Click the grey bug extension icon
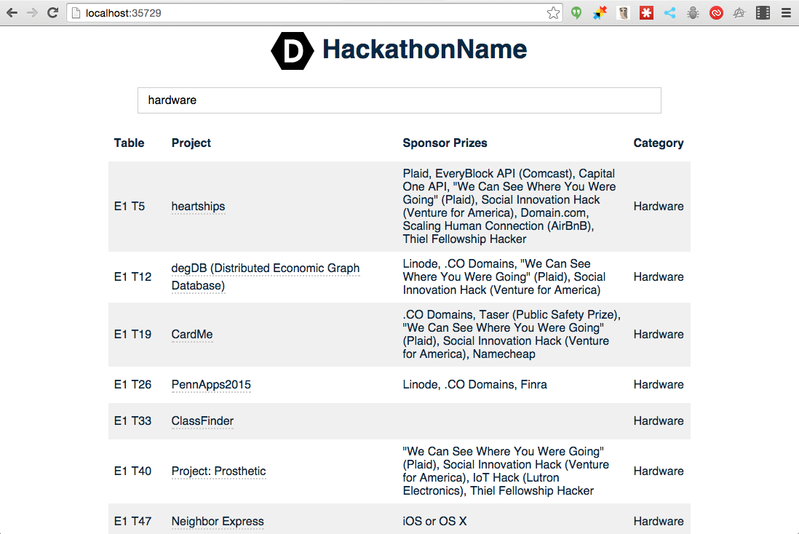This screenshot has height=534, width=799. tap(693, 12)
